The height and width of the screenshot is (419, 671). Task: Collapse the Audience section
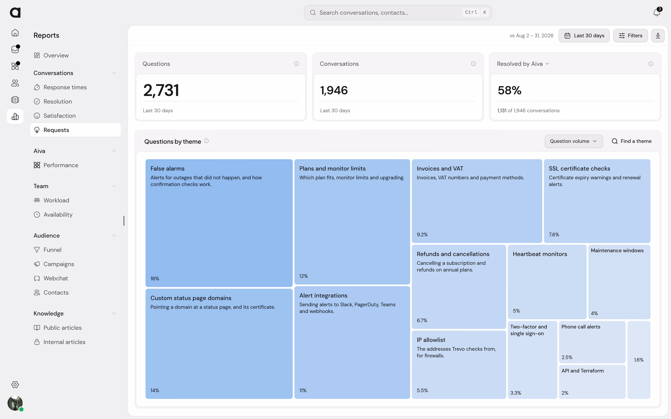pyautogui.click(x=114, y=235)
